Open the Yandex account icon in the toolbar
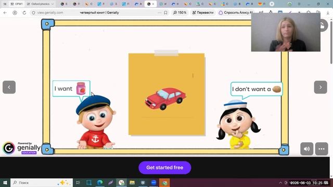This screenshot has height=187, width=333. tap(15, 12)
